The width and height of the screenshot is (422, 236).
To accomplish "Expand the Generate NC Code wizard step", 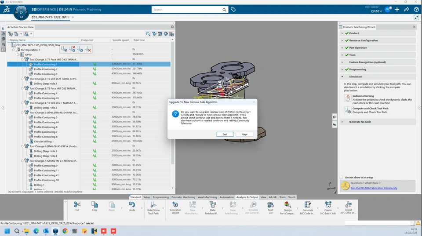I will point(342,122).
